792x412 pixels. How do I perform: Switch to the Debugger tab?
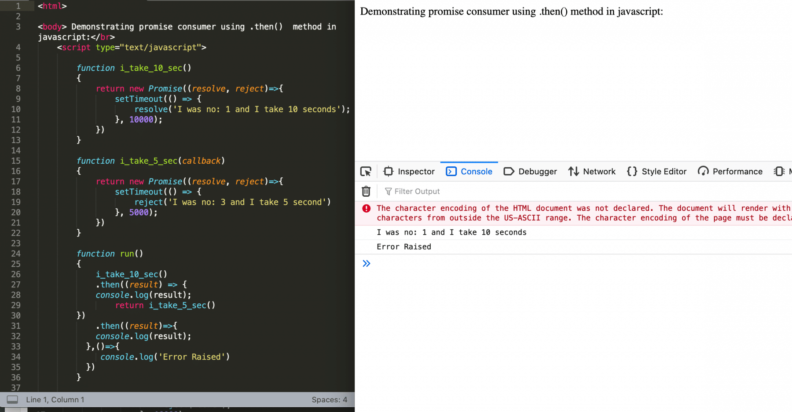[x=530, y=171]
